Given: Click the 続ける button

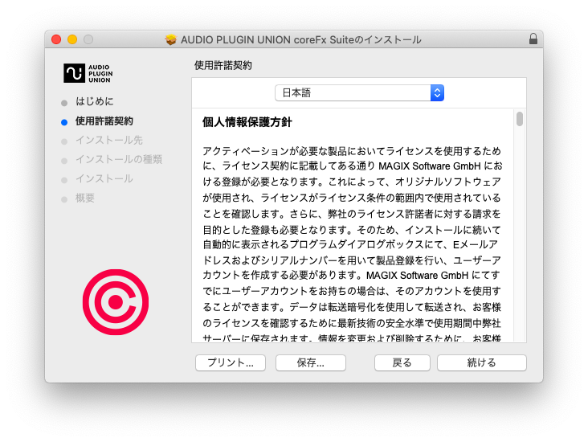Looking at the screenshot, I should (481, 362).
